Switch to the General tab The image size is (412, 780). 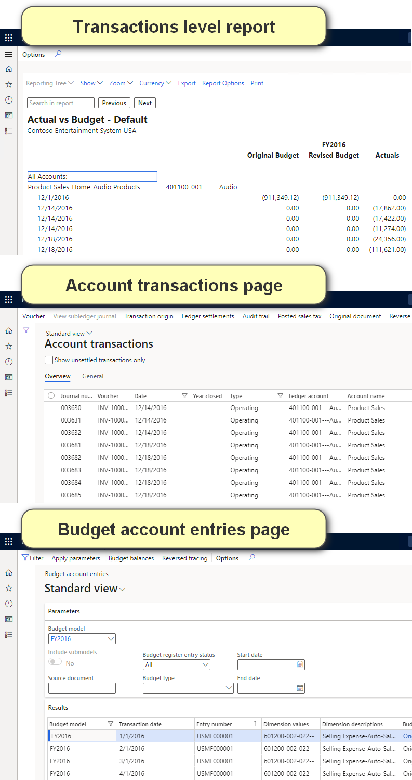92,376
